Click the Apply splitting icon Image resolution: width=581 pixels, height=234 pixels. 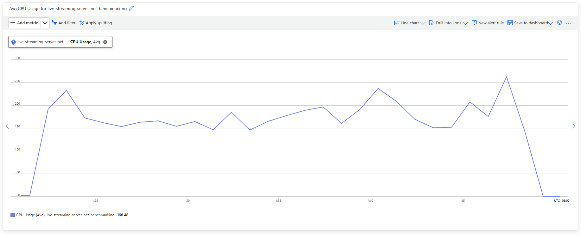tap(82, 23)
